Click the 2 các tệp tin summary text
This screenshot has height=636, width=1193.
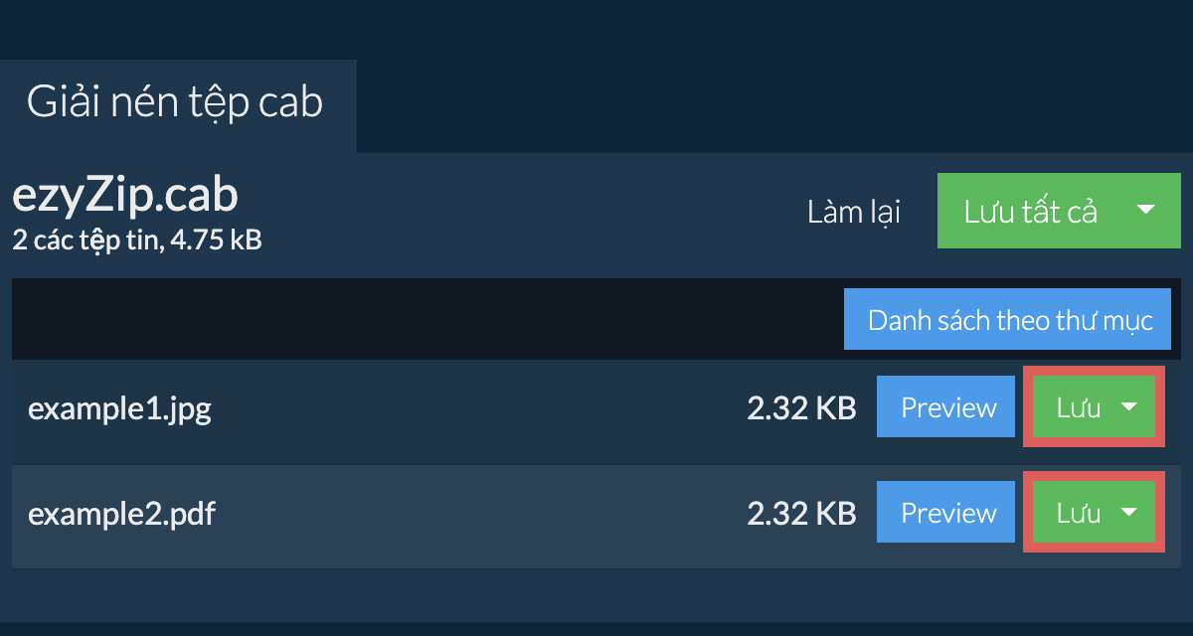coord(137,239)
